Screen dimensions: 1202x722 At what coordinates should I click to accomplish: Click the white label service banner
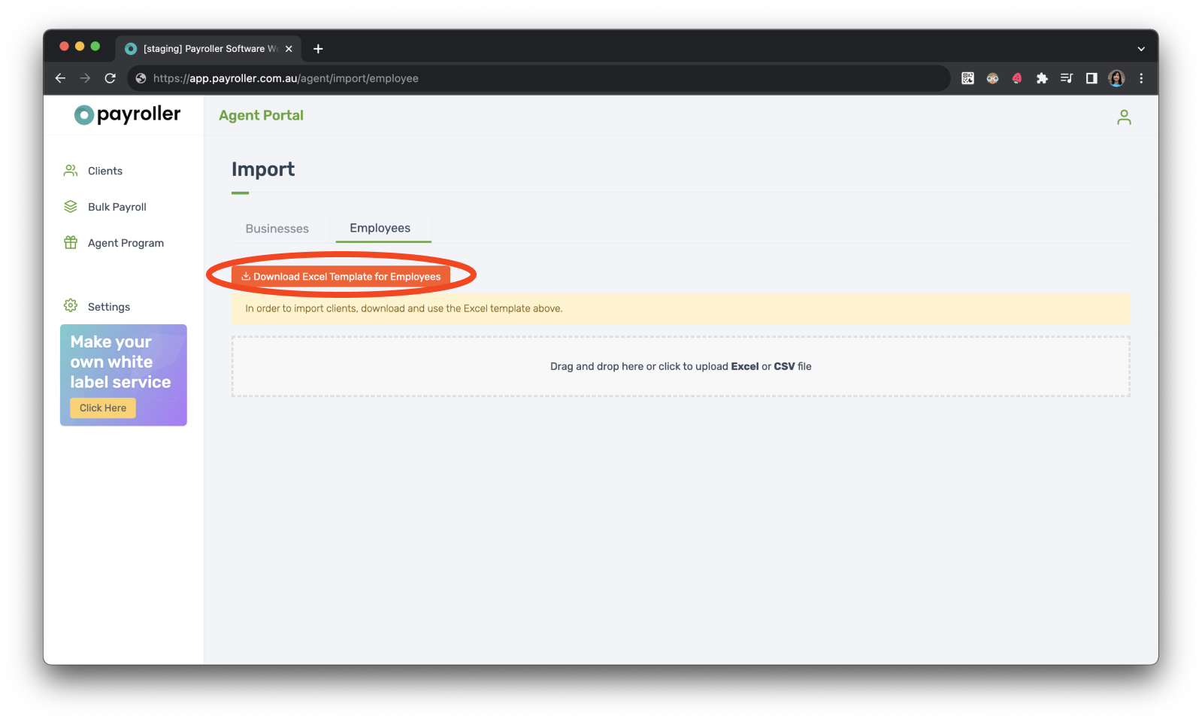click(x=123, y=375)
